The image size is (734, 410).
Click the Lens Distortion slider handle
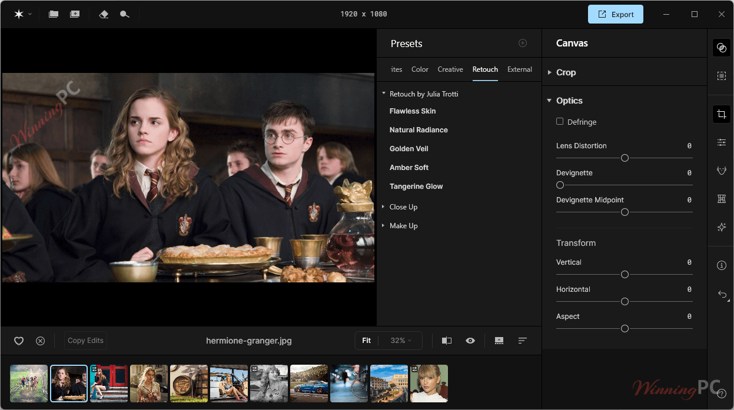pos(625,158)
